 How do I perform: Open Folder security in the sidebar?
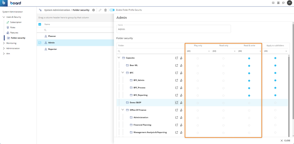tap(18, 38)
